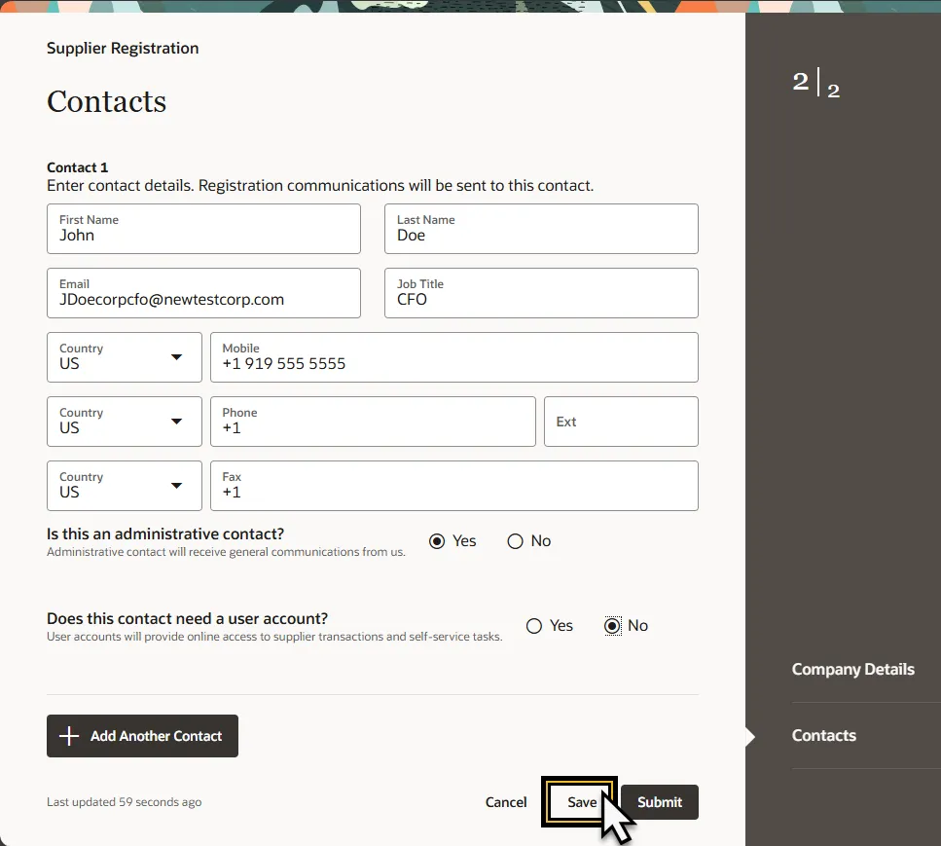This screenshot has width=941, height=846.
Task: Go to the Company Details step
Action: click(852, 670)
